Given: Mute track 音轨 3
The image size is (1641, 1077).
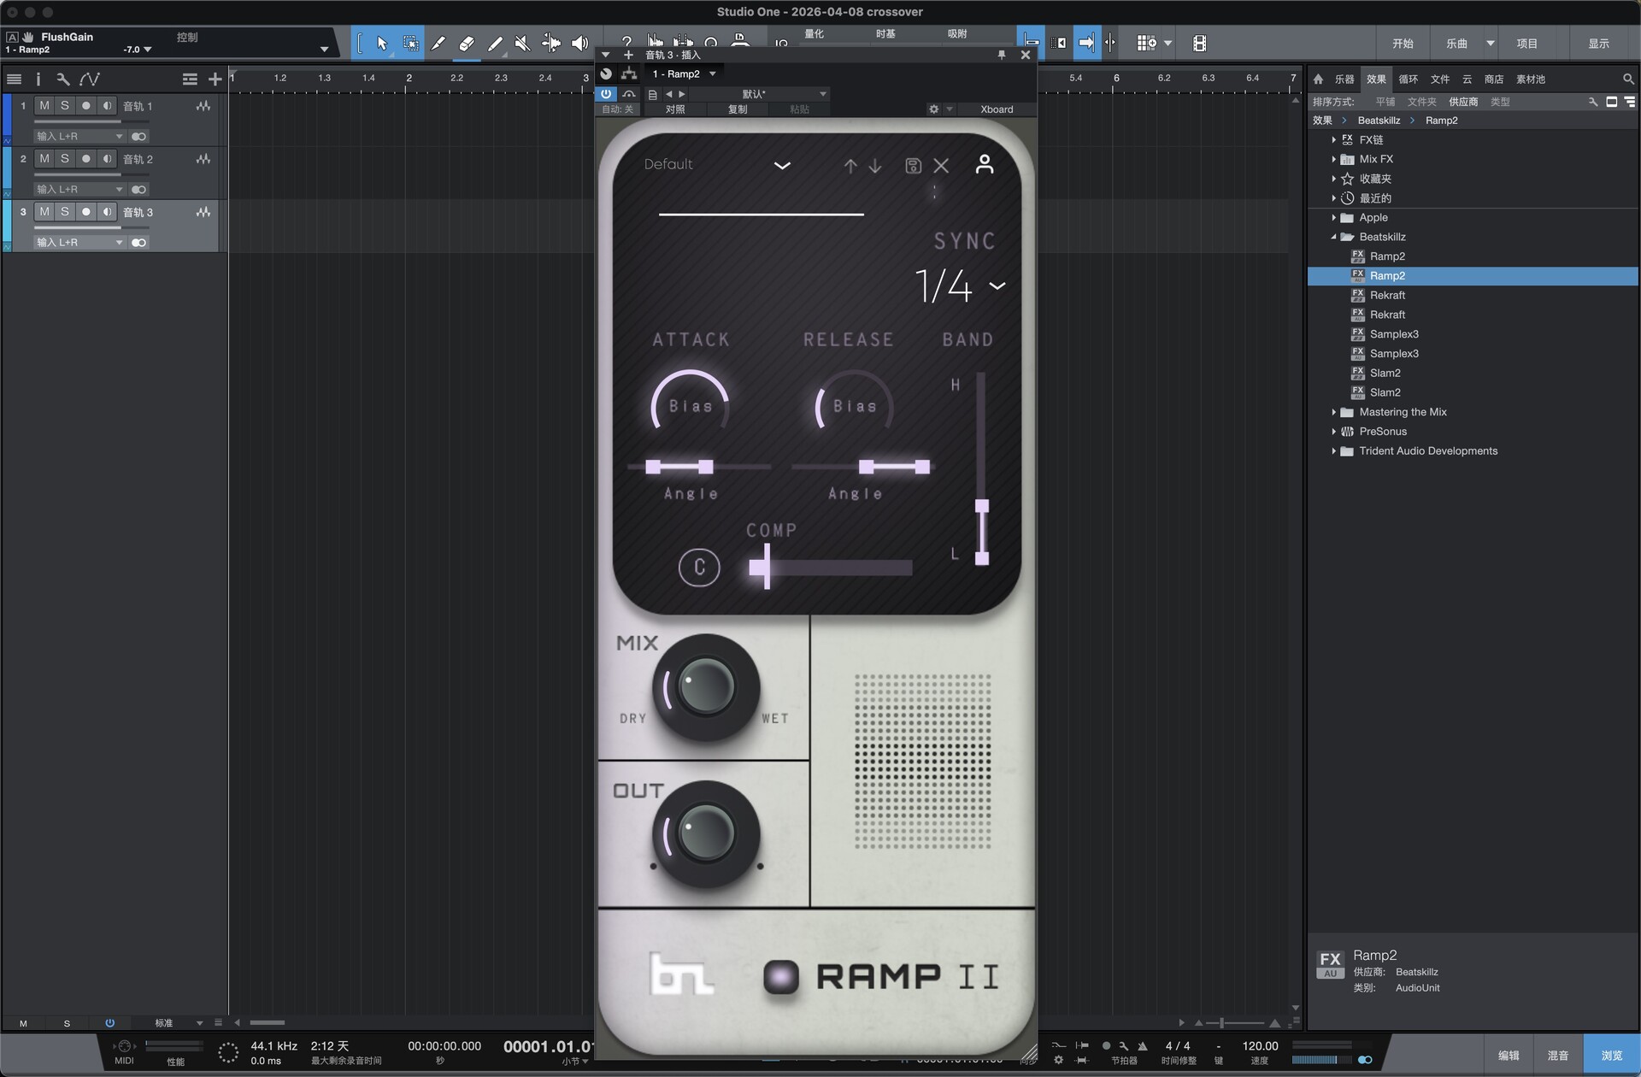Looking at the screenshot, I should pyautogui.click(x=44, y=212).
